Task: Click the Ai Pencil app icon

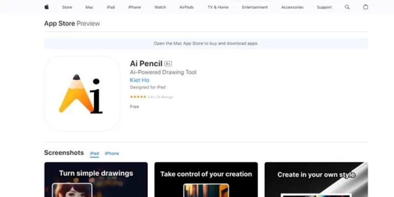Action: (82, 94)
